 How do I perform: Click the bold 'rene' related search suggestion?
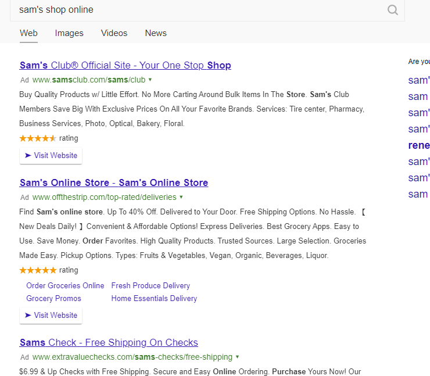pos(419,145)
